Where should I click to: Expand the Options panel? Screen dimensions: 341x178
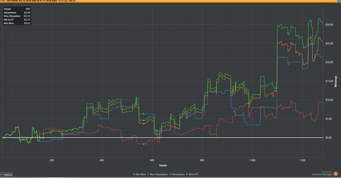6,175
